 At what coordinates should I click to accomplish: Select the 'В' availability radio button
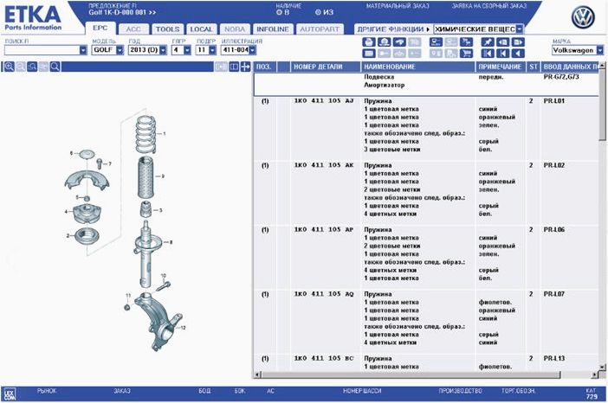[x=278, y=12]
